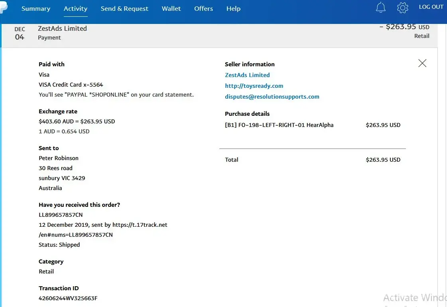
Task: Click the PayPal logo in the header
Action: pyautogui.click(x=3, y=9)
